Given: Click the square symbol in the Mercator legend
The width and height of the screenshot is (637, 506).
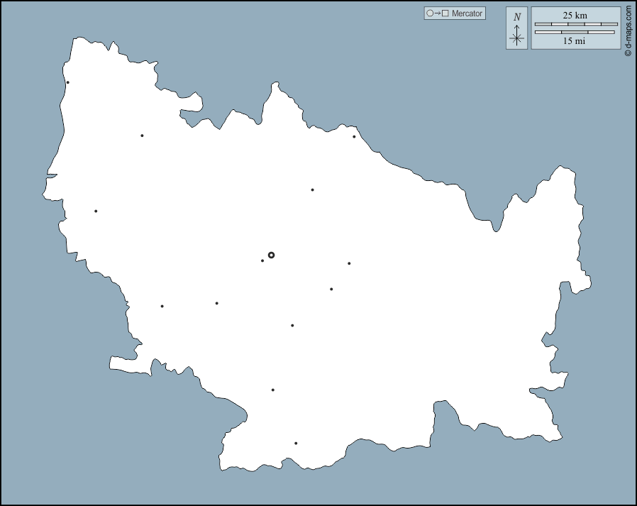Looking at the screenshot, I should pyautogui.click(x=445, y=13).
